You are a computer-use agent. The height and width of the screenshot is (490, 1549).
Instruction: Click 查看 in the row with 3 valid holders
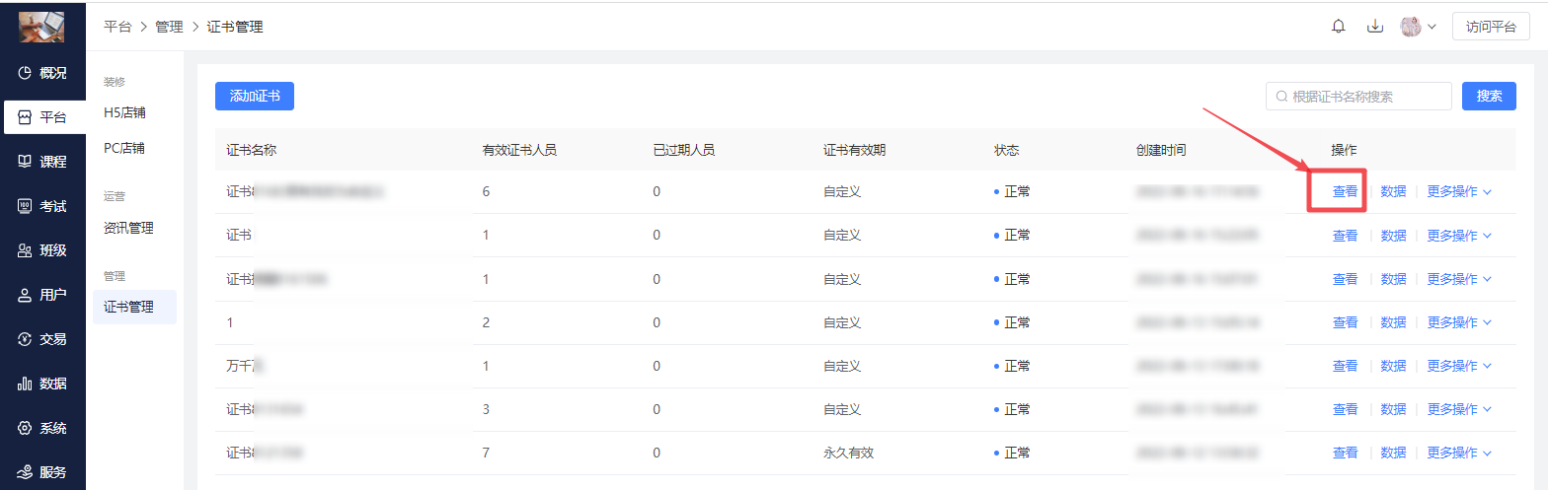(x=1345, y=409)
